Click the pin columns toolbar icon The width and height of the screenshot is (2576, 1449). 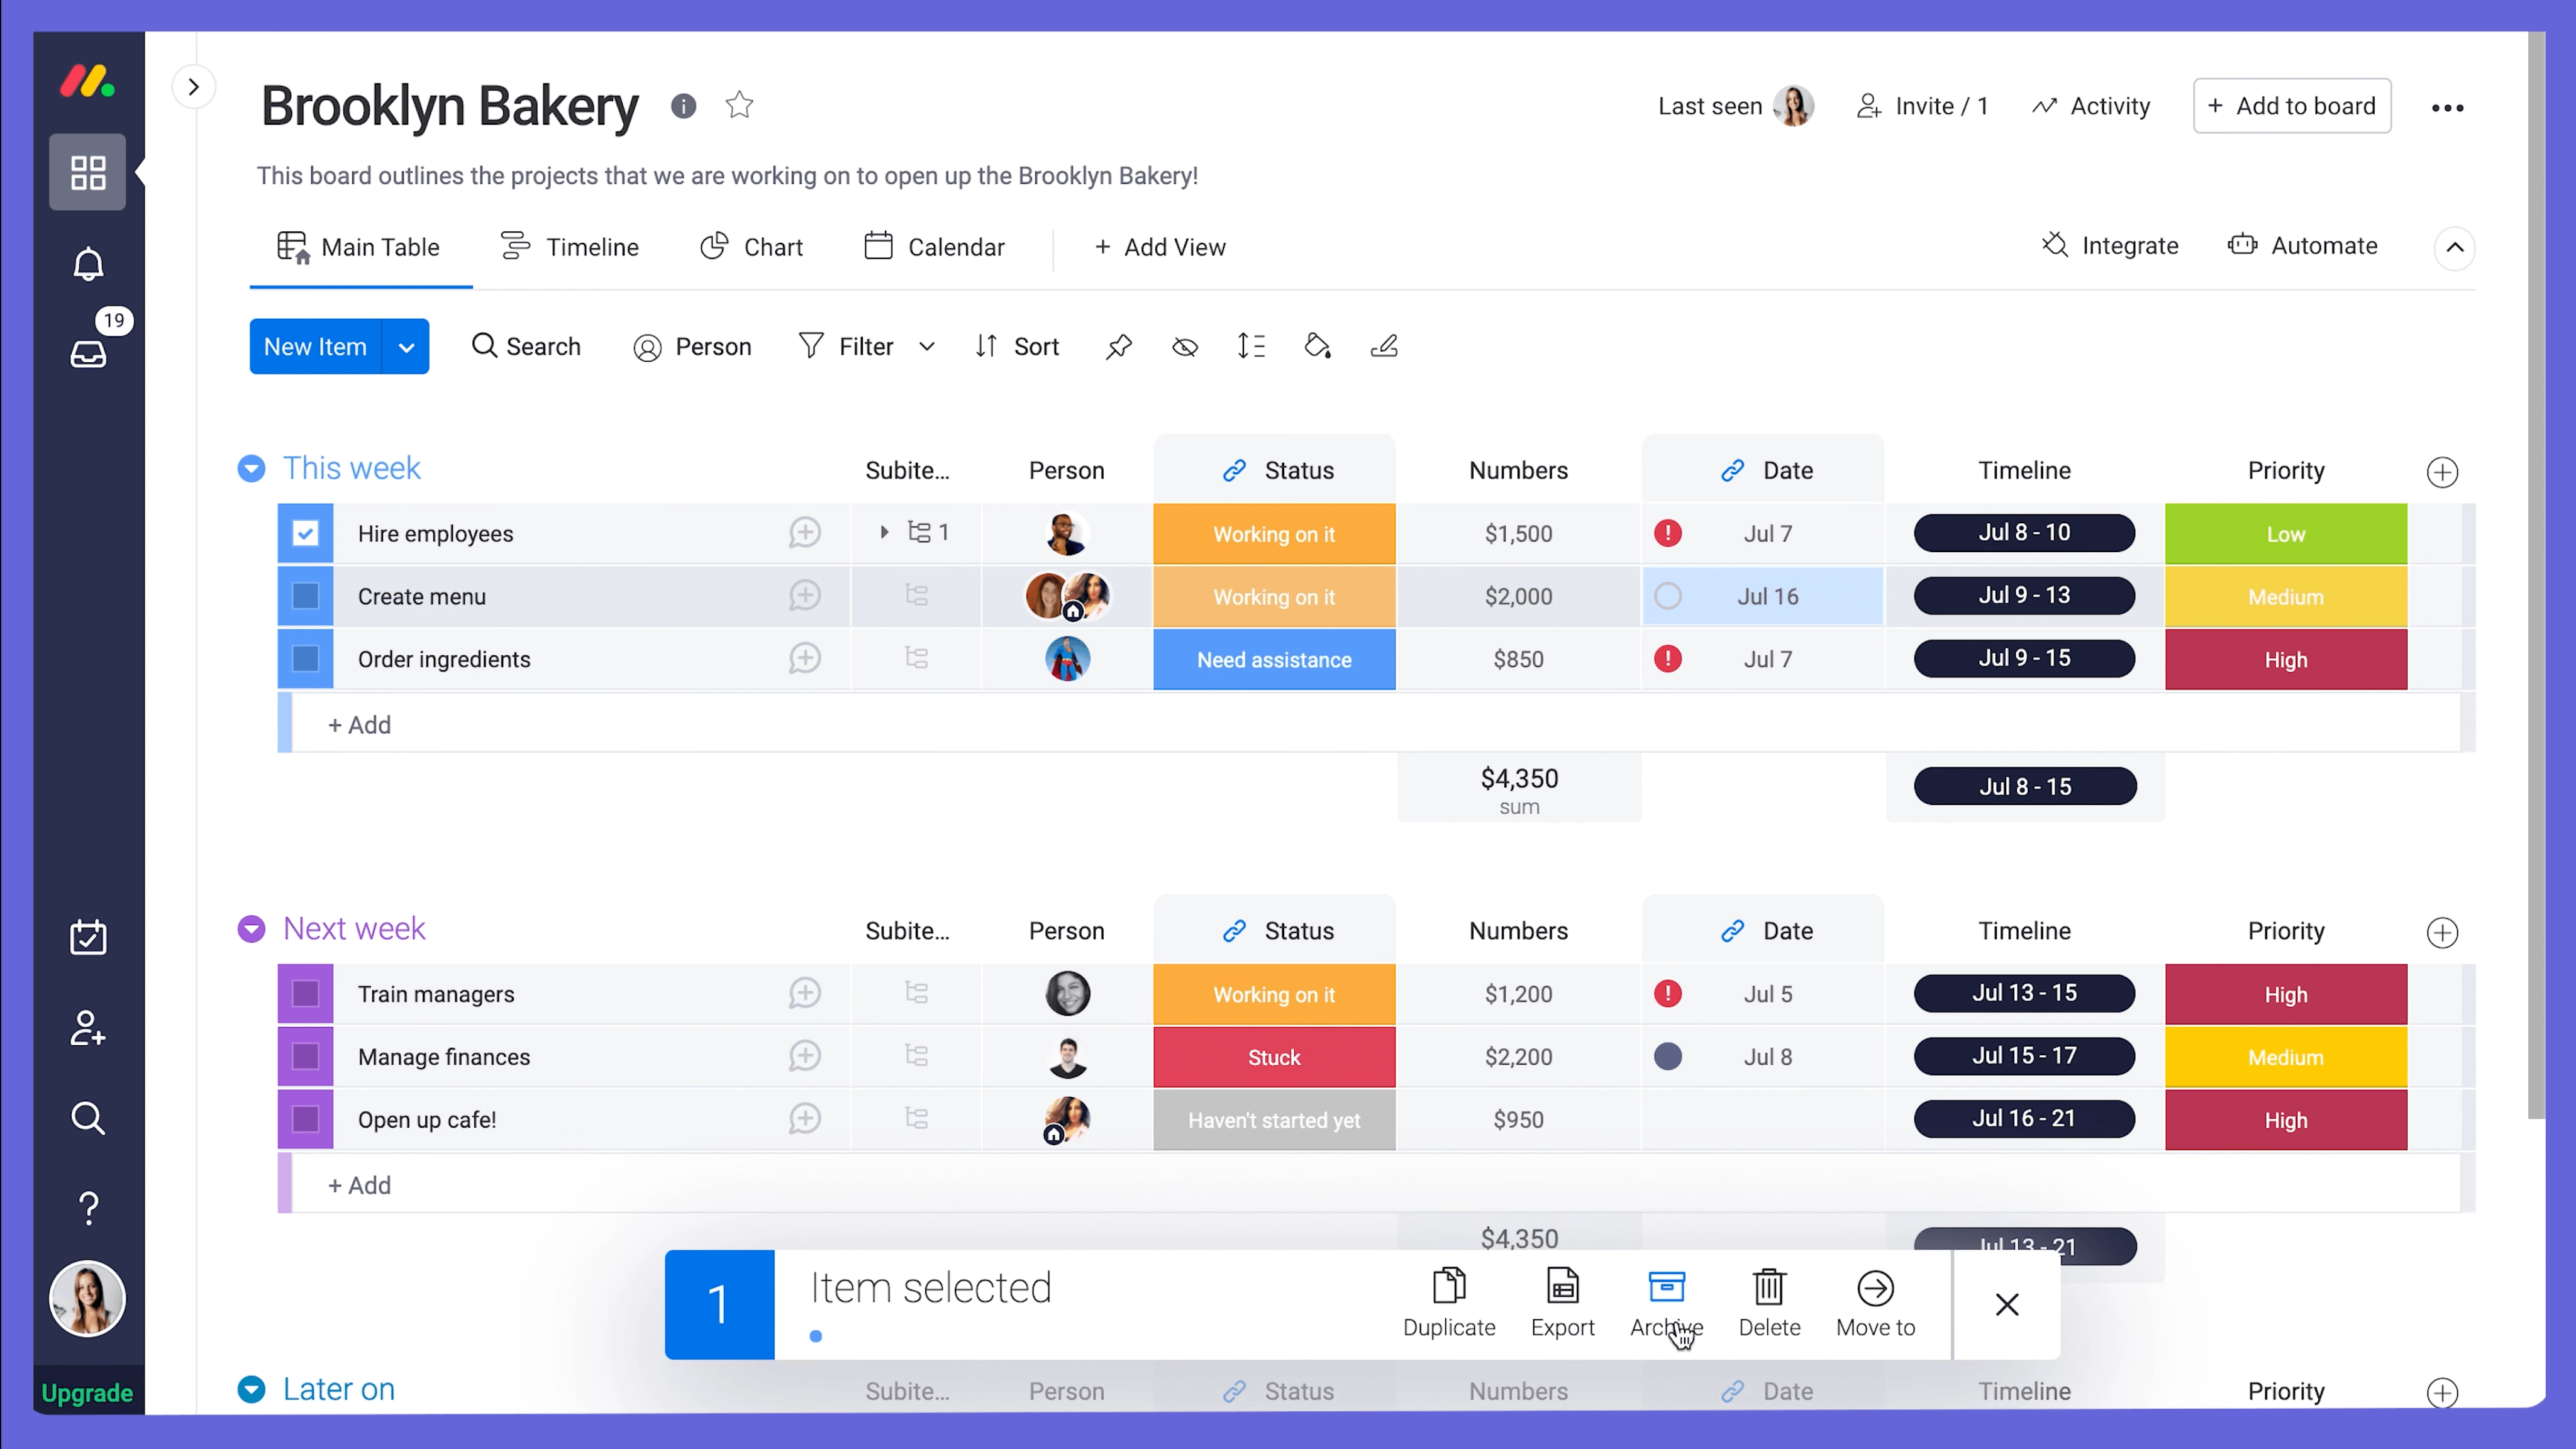click(1118, 347)
